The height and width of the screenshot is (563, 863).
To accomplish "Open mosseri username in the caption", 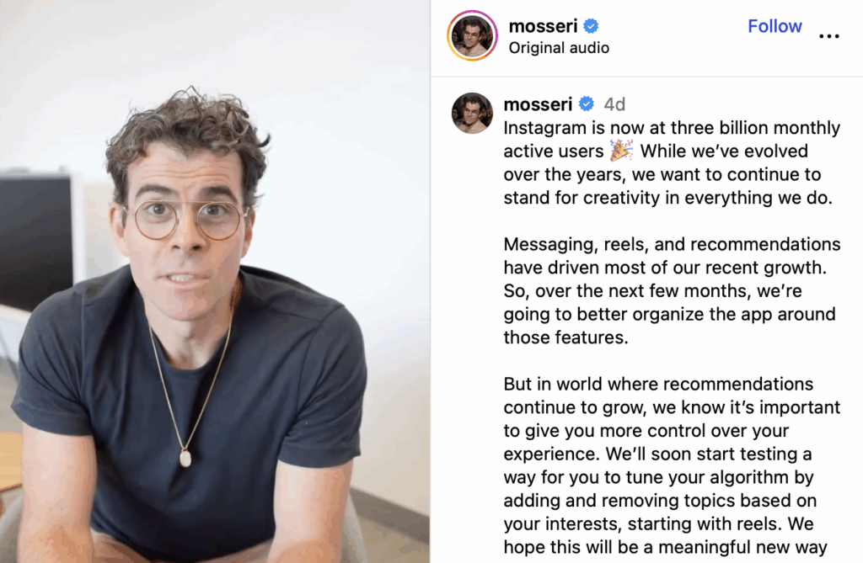I will (538, 104).
